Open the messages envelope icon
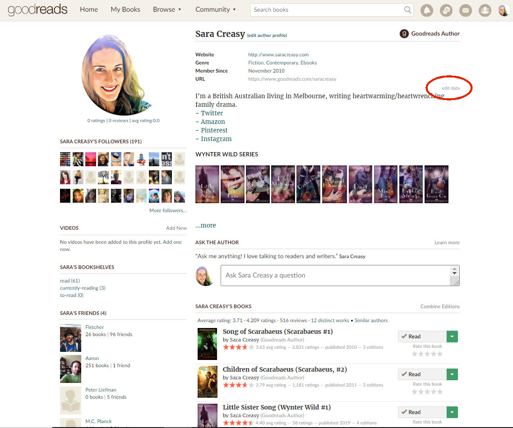This screenshot has width=513, height=428. 465,10
